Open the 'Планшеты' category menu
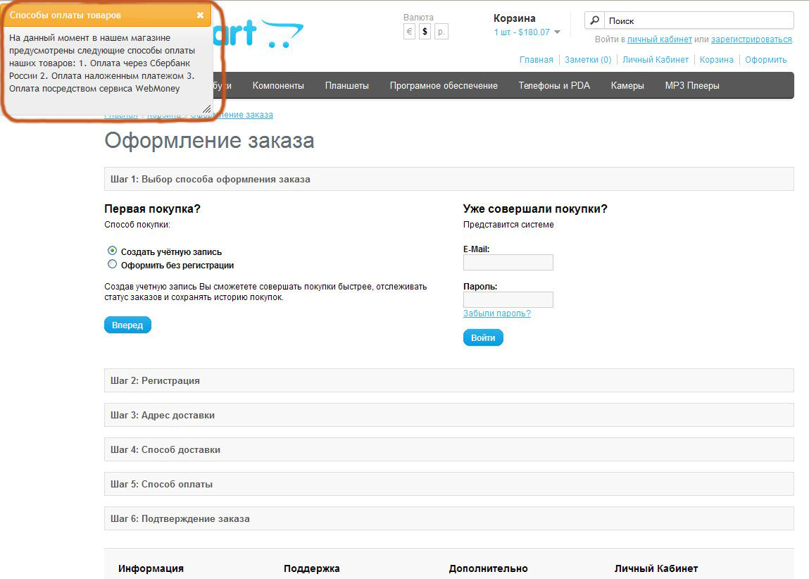This screenshot has width=809, height=579. click(346, 86)
